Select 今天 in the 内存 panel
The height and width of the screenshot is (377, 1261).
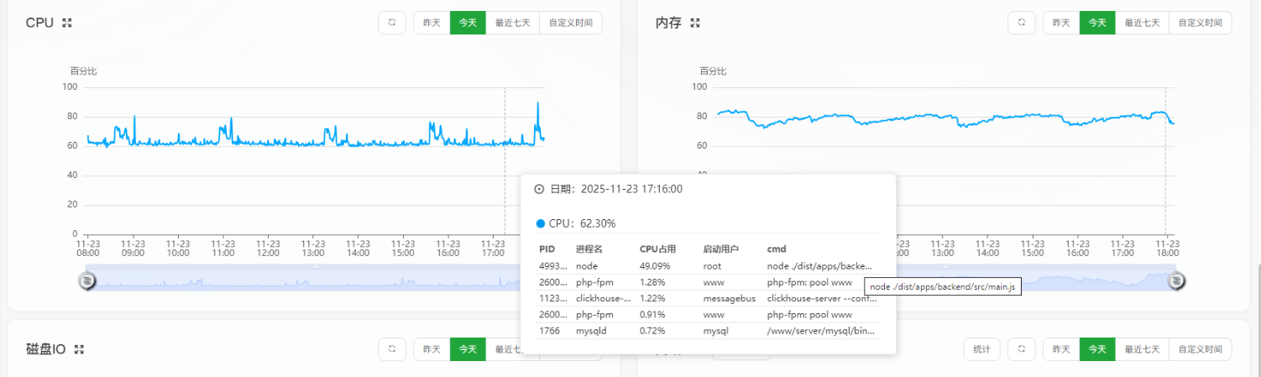tap(1097, 23)
